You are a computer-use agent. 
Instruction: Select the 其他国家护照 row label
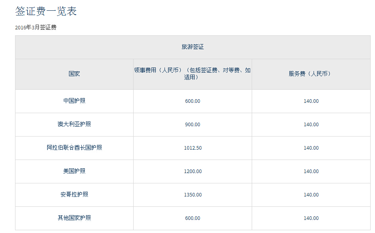(74, 218)
